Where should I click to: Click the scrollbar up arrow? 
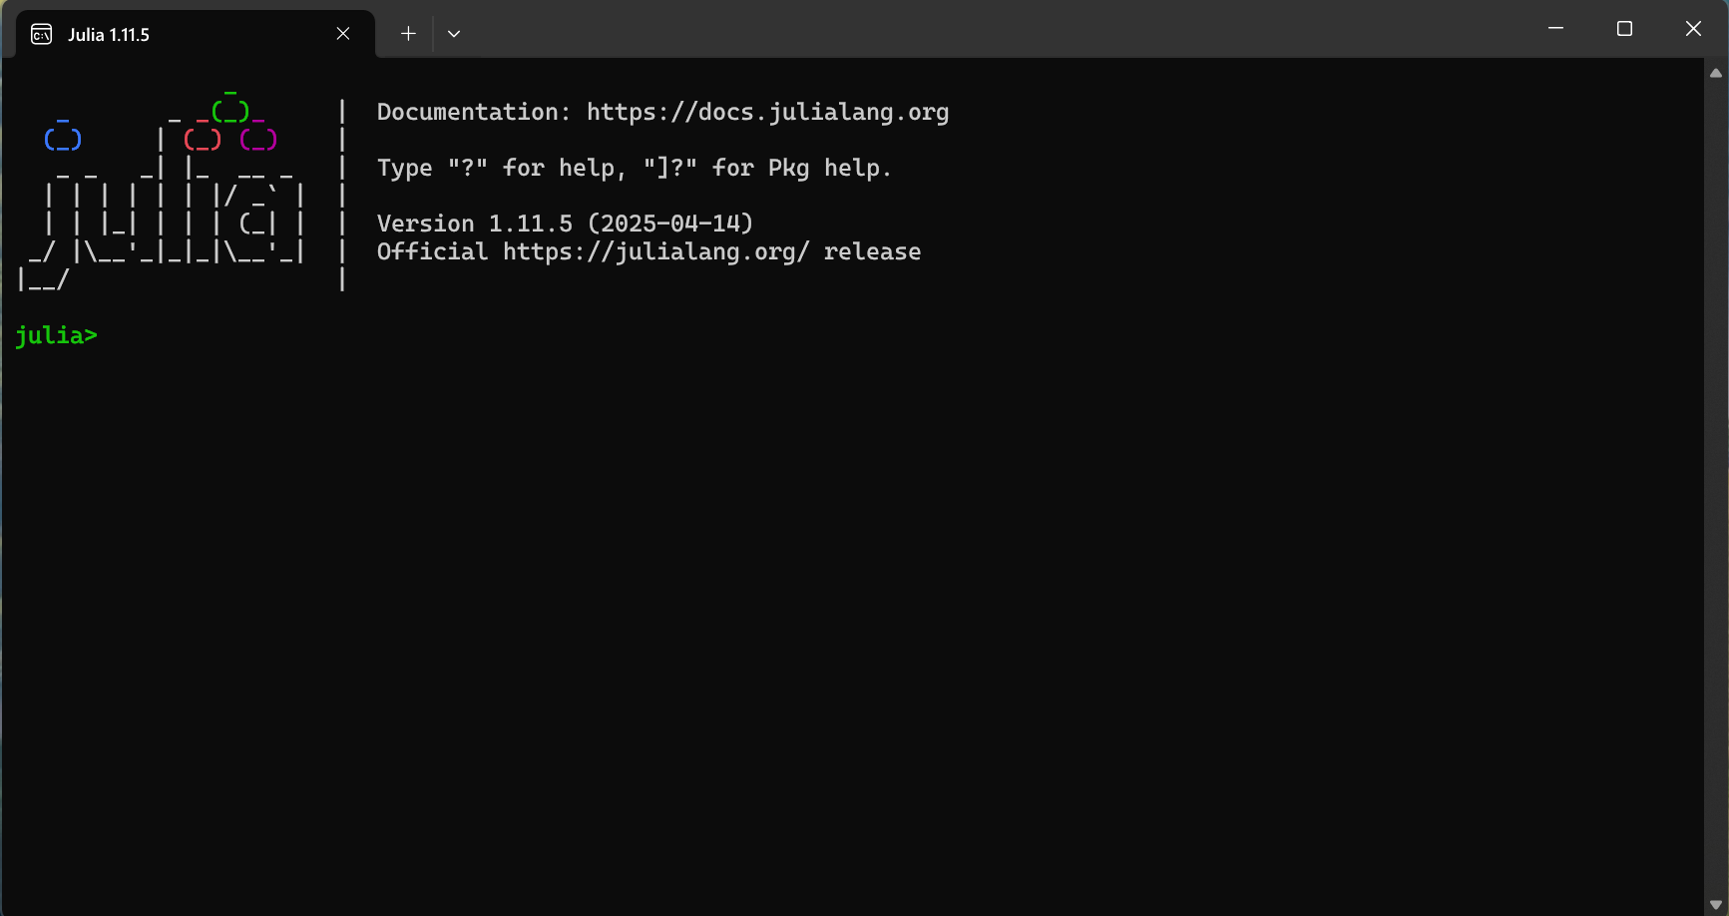[x=1716, y=73]
